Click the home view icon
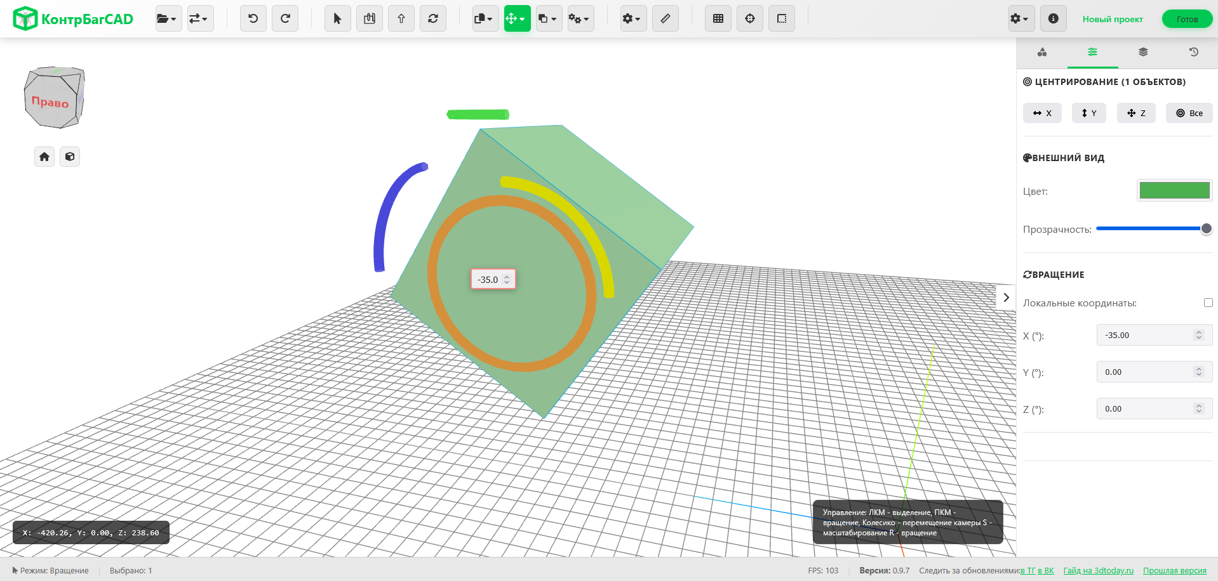The height and width of the screenshot is (581, 1218). 44,157
